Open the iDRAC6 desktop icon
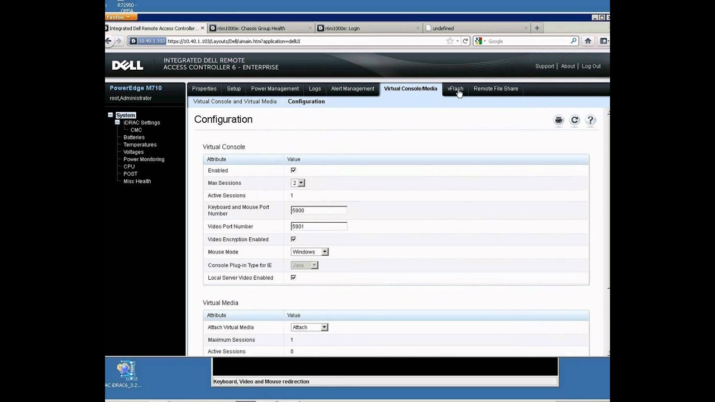Image resolution: width=715 pixels, height=402 pixels. pos(126,374)
